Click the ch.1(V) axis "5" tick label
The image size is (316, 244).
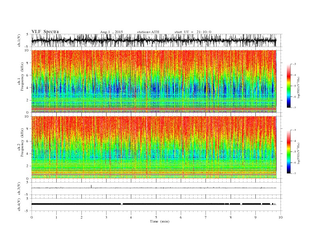[x=28, y=34]
